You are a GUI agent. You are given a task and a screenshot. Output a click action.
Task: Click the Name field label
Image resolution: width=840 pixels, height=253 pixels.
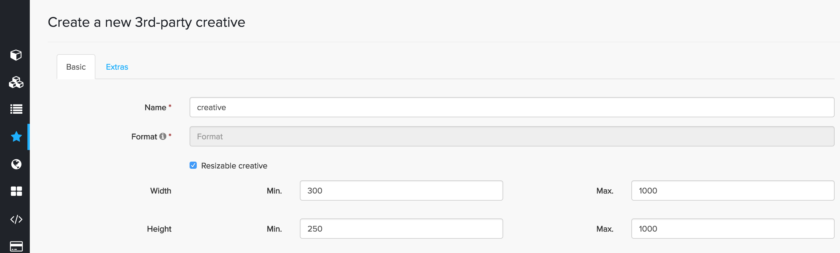click(x=155, y=107)
